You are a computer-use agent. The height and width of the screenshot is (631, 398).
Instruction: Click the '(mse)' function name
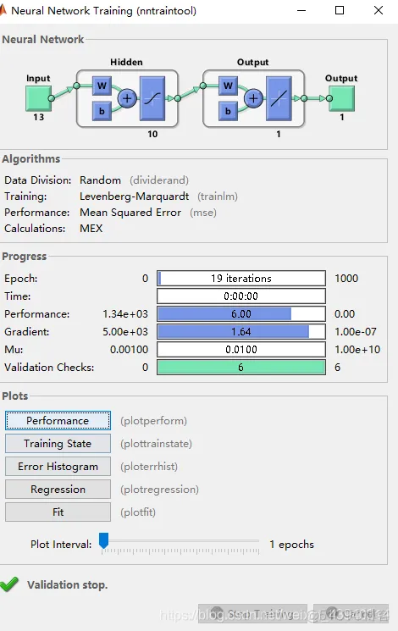click(x=203, y=213)
